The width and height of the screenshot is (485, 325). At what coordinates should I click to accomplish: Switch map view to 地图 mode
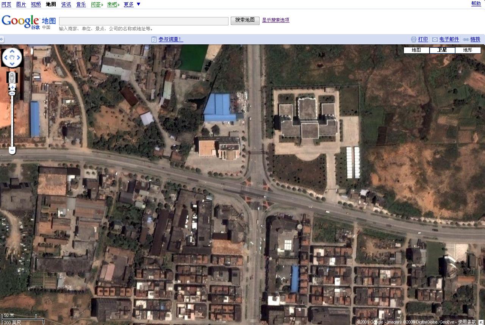click(x=416, y=50)
